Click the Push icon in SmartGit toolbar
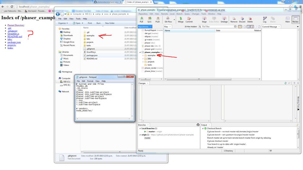Viewport: 303px width, 170px height. [x=158, y=19]
